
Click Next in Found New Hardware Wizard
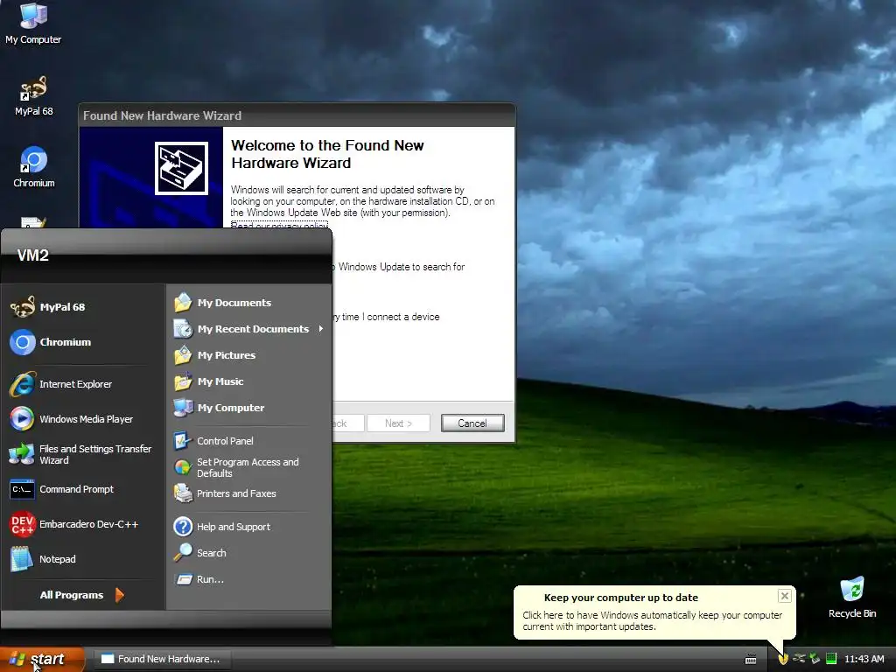coord(398,423)
